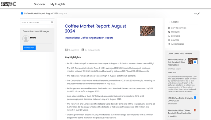This screenshot has height=120, width=211.
Task: Open ICO Coffee Data Analysis 2000-2025
Action: point(180,99)
